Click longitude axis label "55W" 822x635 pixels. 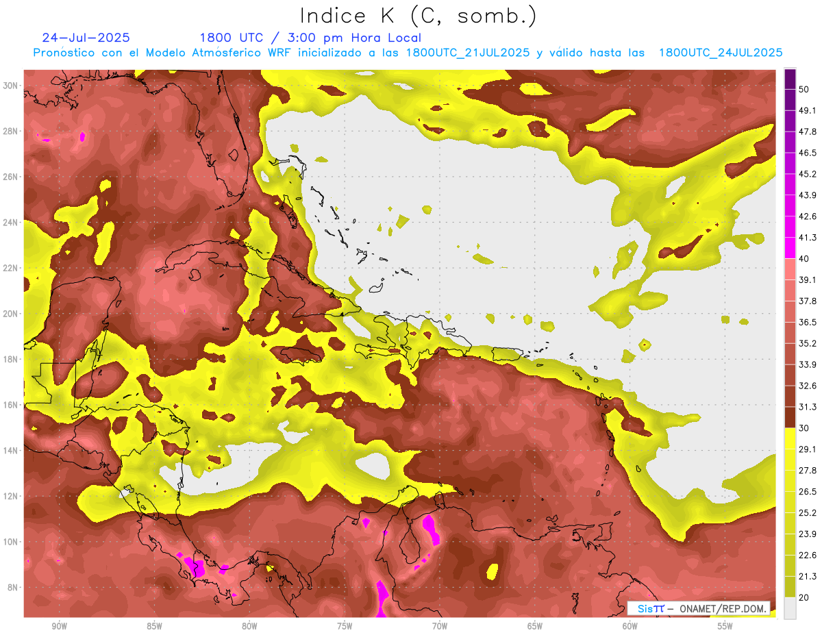725,626
